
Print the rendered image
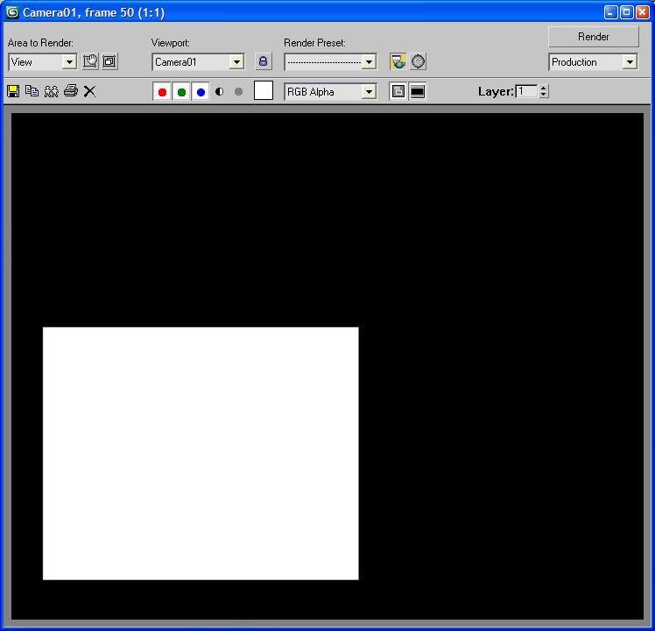click(x=71, y=91)
